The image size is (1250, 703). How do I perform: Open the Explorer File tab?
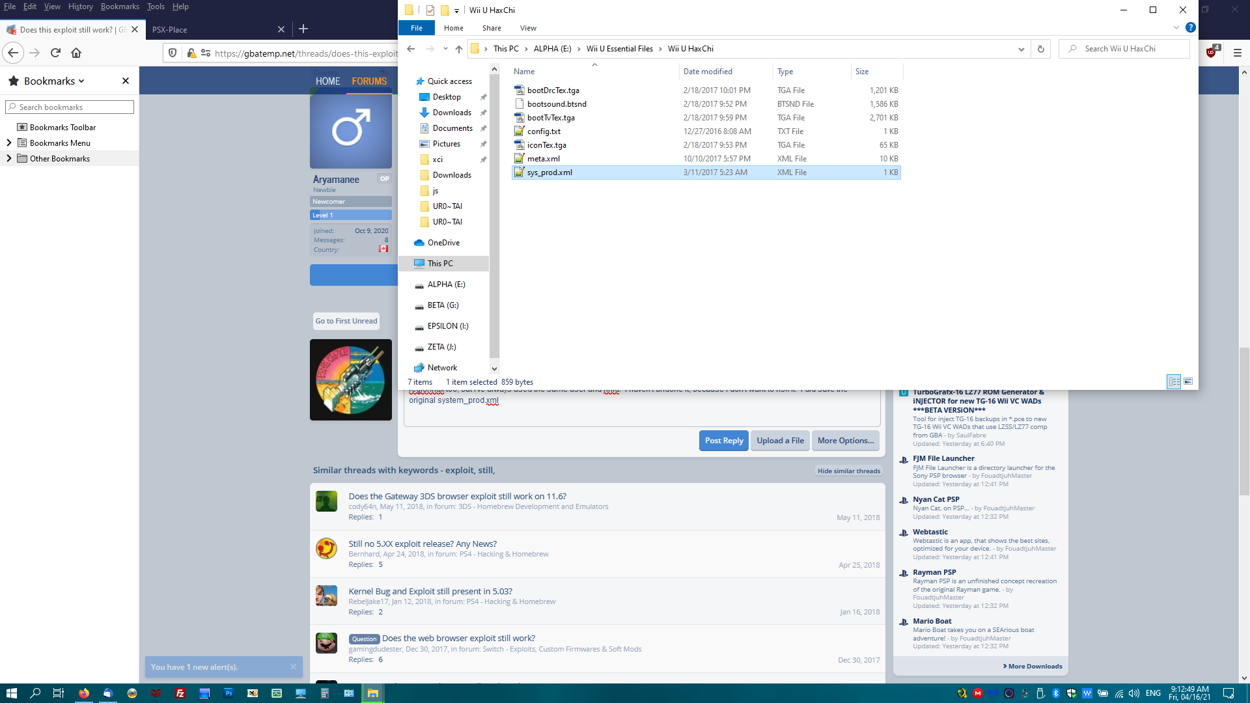(417, 28)
